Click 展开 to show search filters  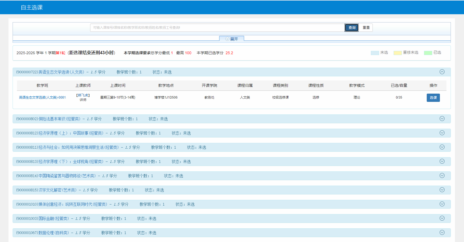tap(232, 39)
